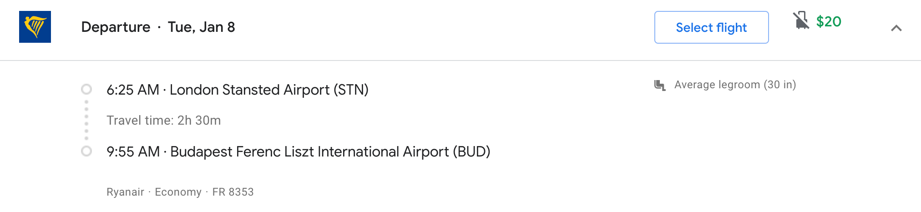Image resolution: width=921 pixels, height=212 pixels.
Task: Click the arrival stop circle marker
Action: (x=86, y=151)
